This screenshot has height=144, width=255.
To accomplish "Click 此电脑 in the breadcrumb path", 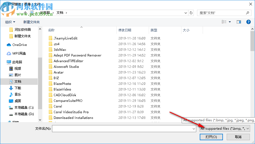I will pos(45,13).
